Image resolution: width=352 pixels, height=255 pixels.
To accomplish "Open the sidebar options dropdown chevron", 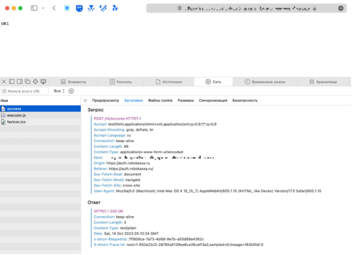I will (x=43, y=8).
